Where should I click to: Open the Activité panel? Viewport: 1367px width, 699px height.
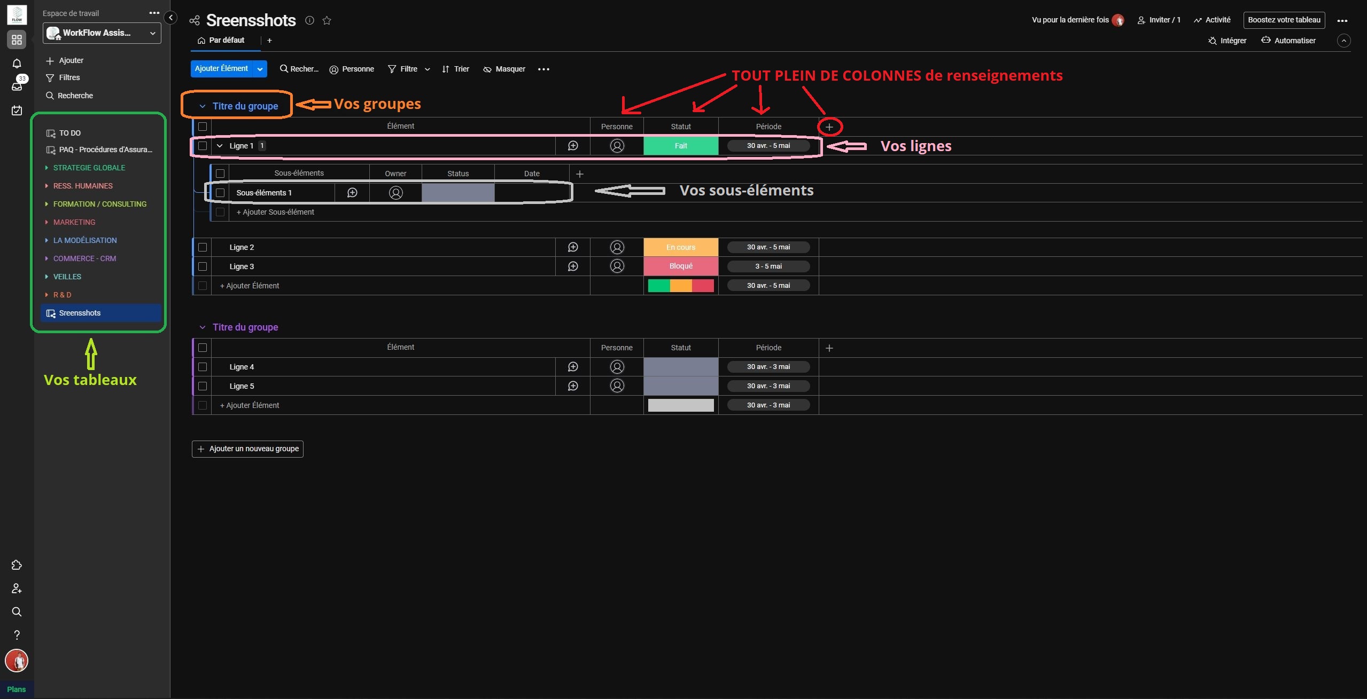point(1211,20)
